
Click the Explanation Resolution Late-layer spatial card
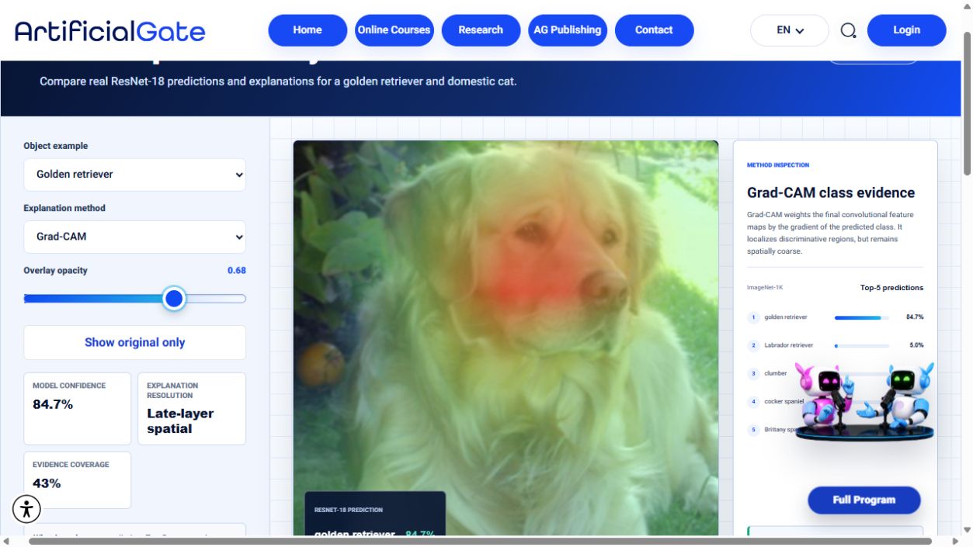[192, 409]
